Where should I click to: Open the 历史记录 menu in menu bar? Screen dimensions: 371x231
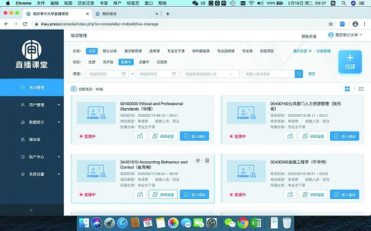86,3
